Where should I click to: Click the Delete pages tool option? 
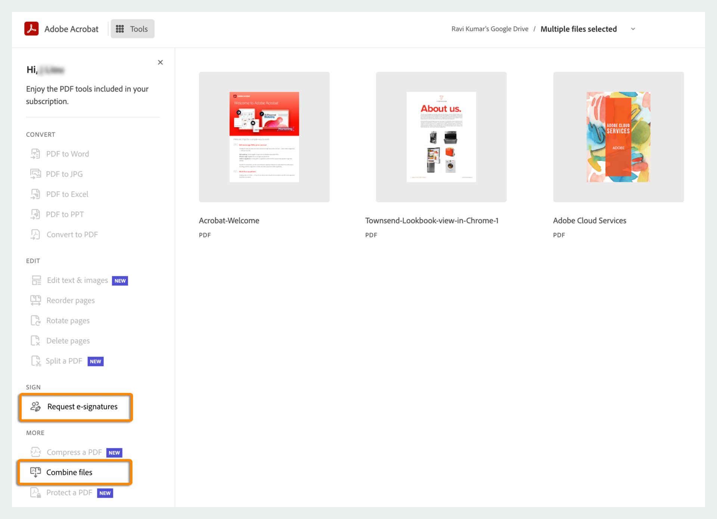pos(68,340)
